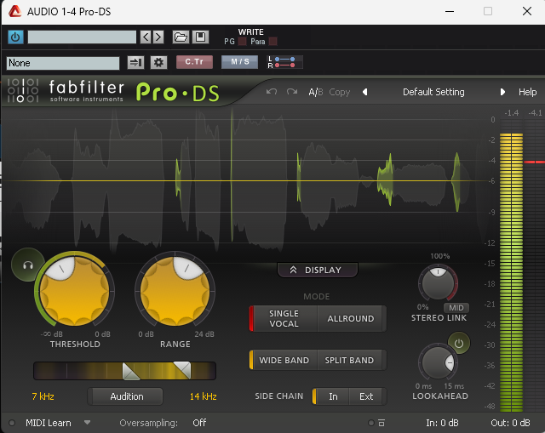Collapse the DISPLAY panel
Screen dimensions: 545x433
(317, 271)
